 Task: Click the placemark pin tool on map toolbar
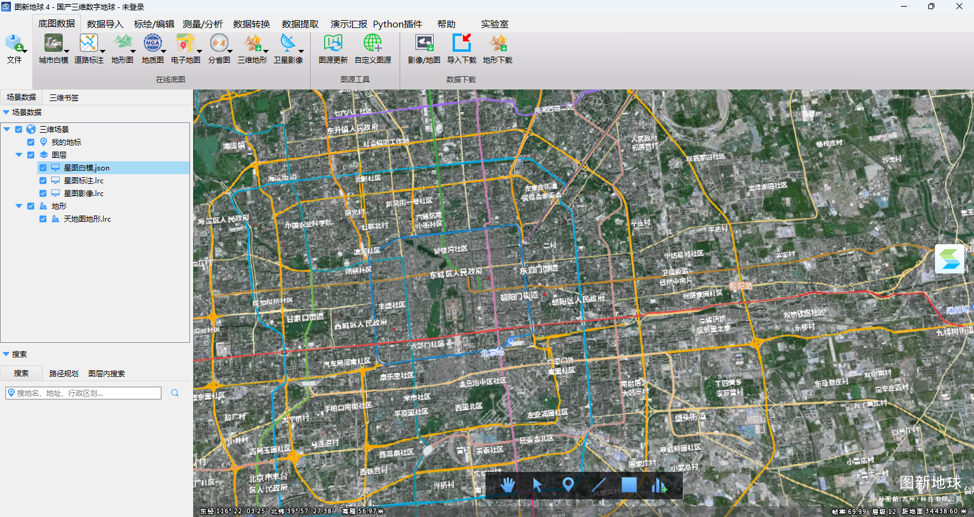point(568,485)
